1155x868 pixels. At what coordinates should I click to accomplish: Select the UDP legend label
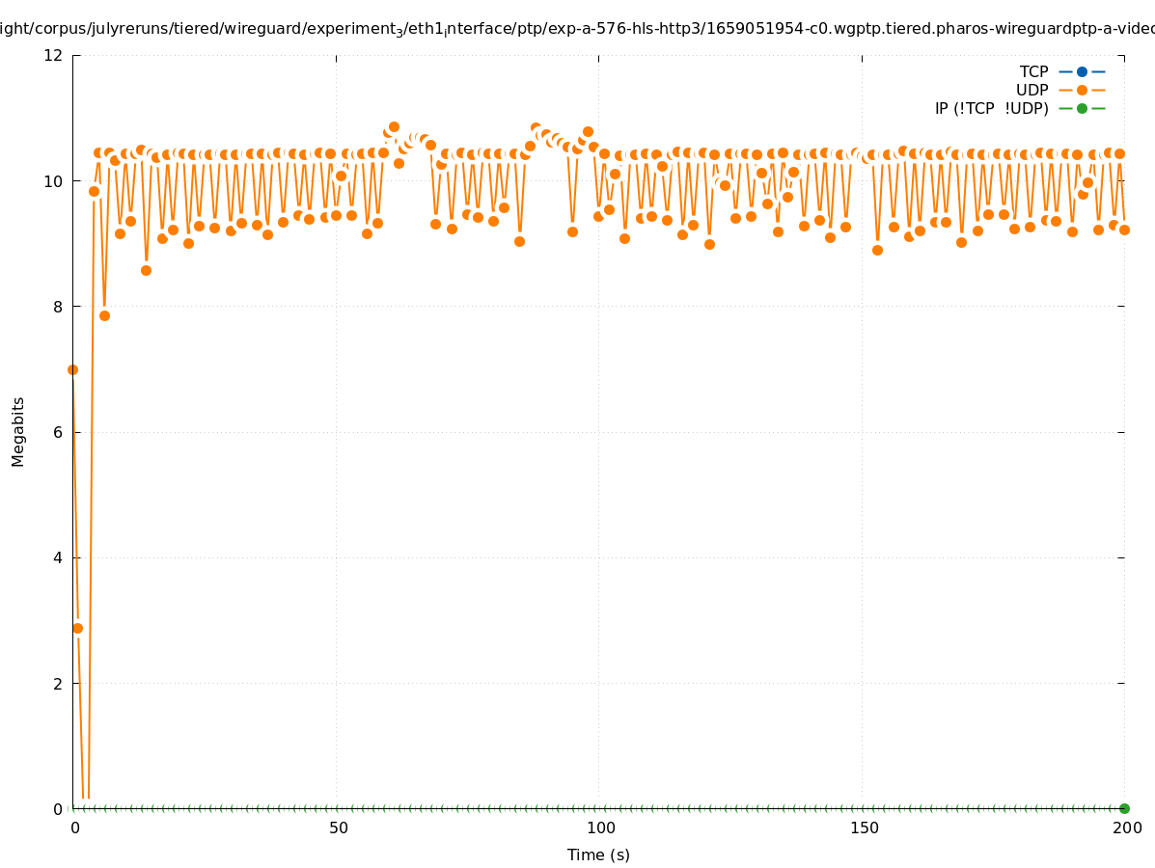pos(1031,90)
